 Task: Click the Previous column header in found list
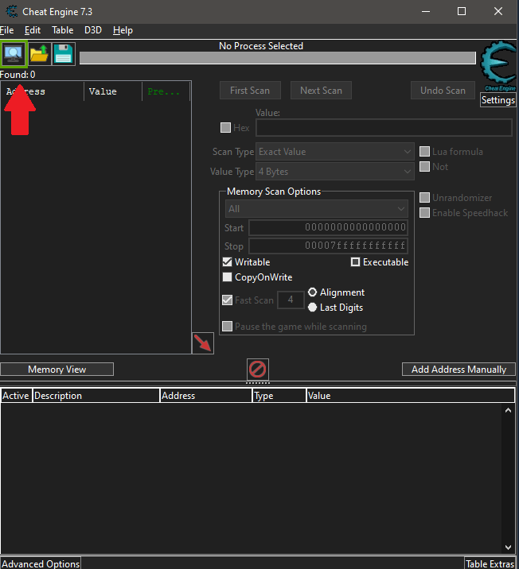[x=166, y=91]
